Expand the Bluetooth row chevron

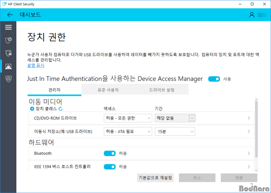[x=249, y=153]
